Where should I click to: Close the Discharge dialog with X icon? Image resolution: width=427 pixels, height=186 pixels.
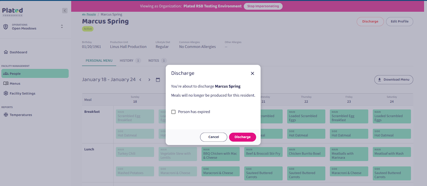click(x=252, y=73)
